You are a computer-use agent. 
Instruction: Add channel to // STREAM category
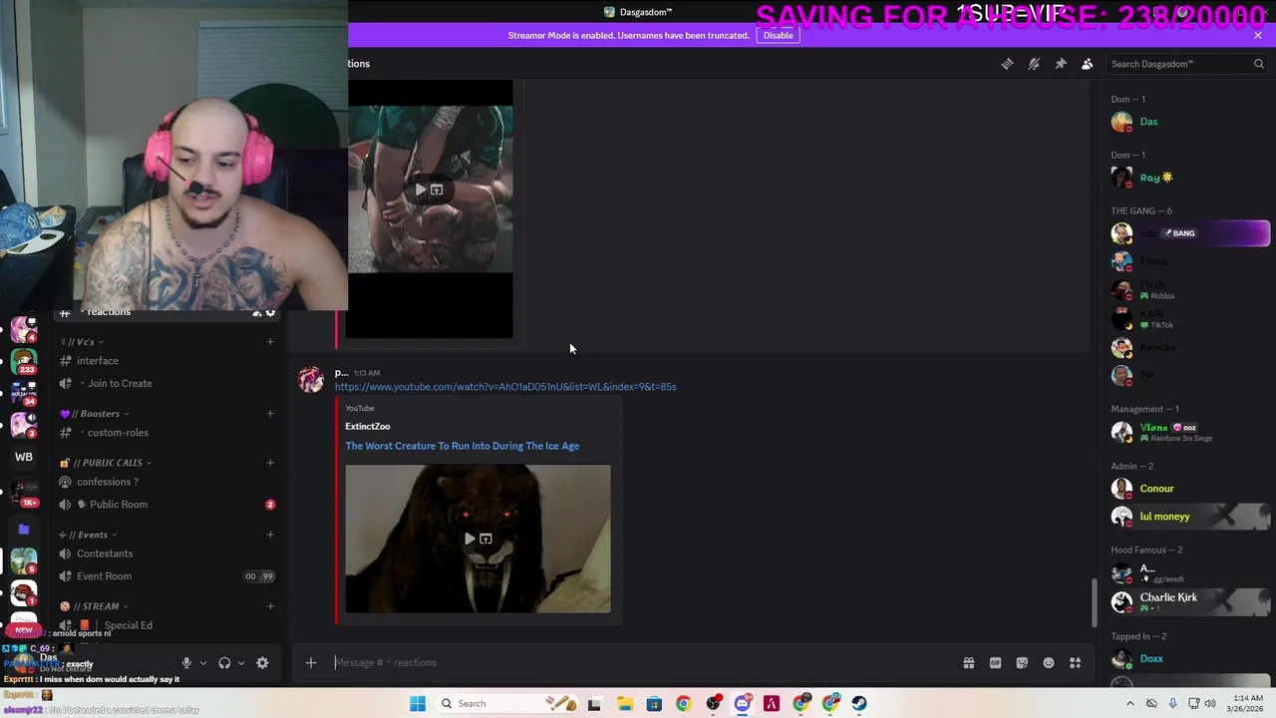270,606
